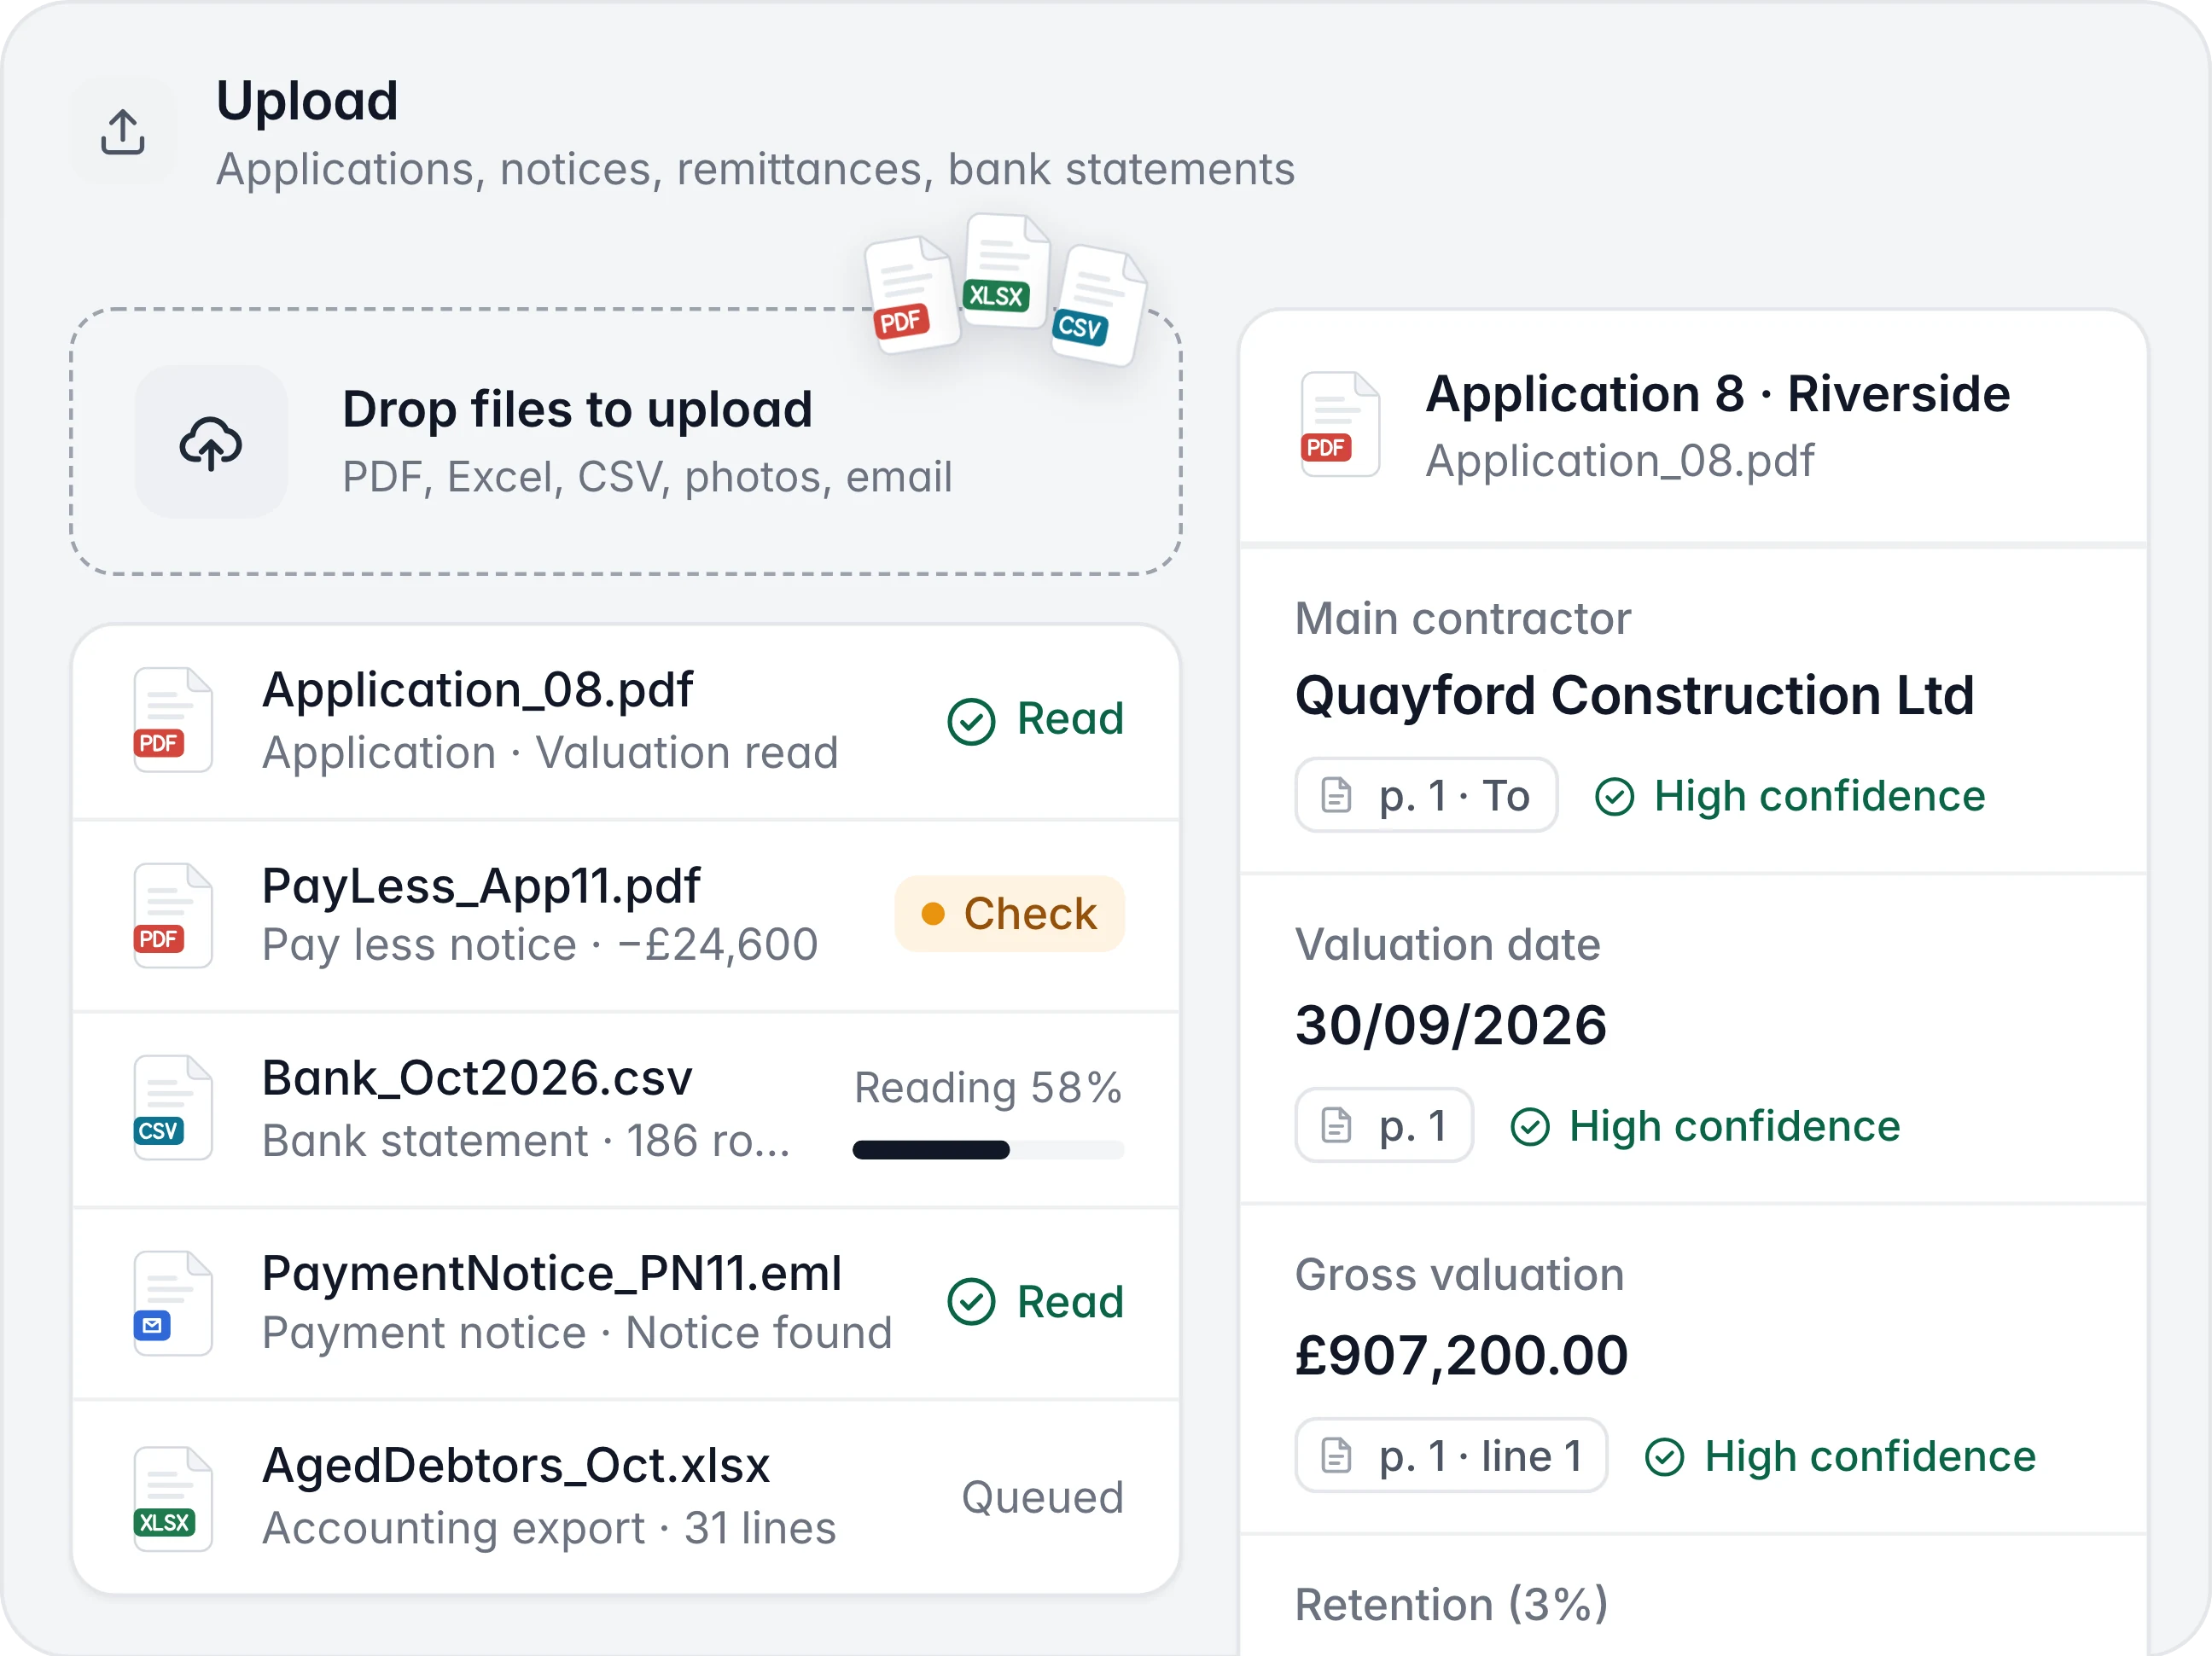The image size is (2212, 1656).
Task: Select the PaymentNotice_PN11.eml file name
Action: (552, 1273)
